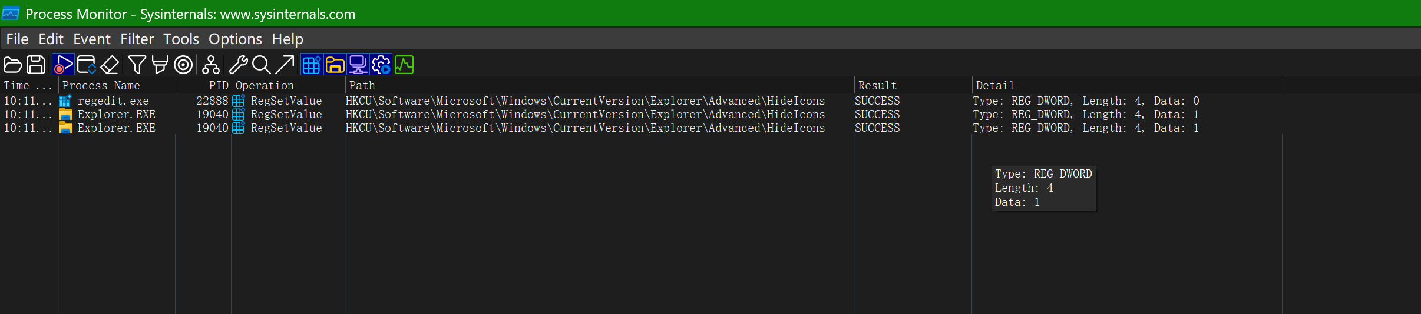Open the Edit menu
Screen dimensions: 1421x314
pyautogui.click(x=51, y=39)
